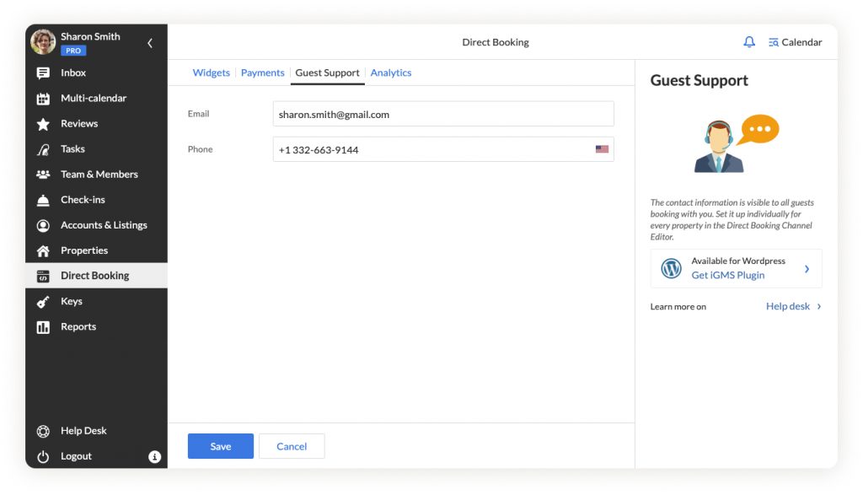Open the phone country flag selector
This screenshot has width=863, height=495.
601,148
